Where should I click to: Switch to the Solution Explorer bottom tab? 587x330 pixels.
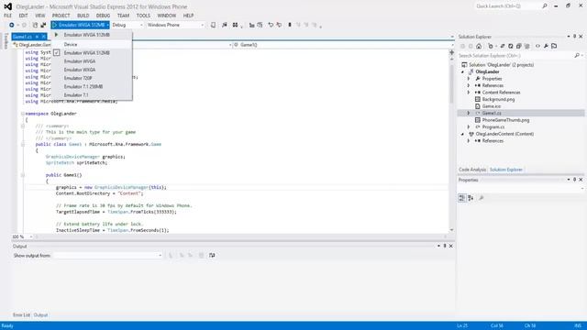pos(506,170)
